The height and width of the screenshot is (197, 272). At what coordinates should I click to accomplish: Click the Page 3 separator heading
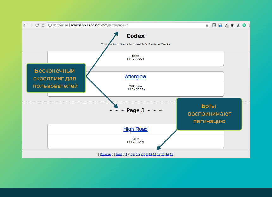click(x=135, y=110)
